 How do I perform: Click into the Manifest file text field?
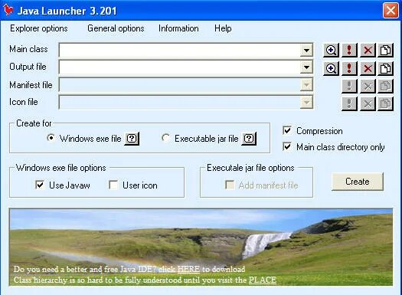pos(179,85)
